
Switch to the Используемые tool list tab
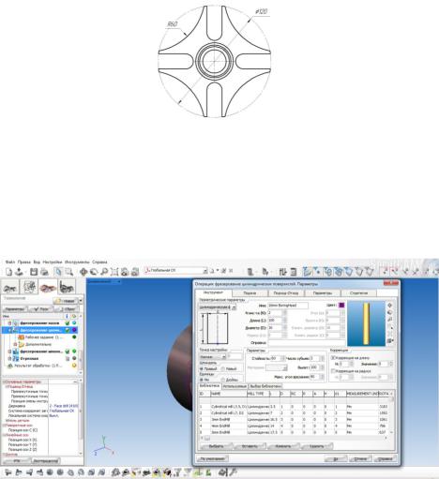click(x=235, y=386)
